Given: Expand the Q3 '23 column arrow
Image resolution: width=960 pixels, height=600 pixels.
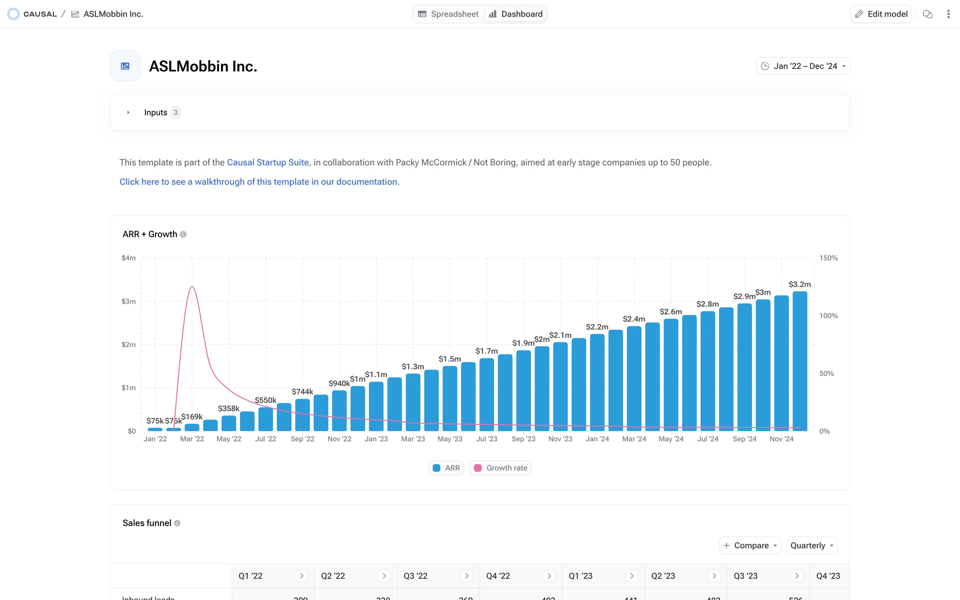Looking at the screenshot, I should point(797,576).
